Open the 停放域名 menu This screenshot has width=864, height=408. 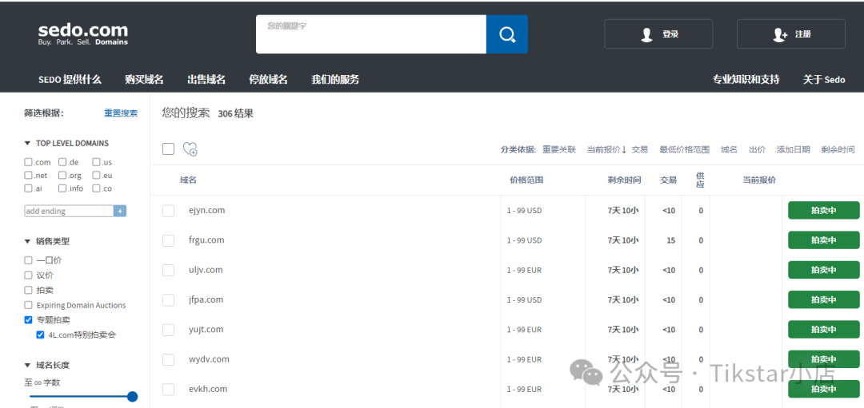268,80
